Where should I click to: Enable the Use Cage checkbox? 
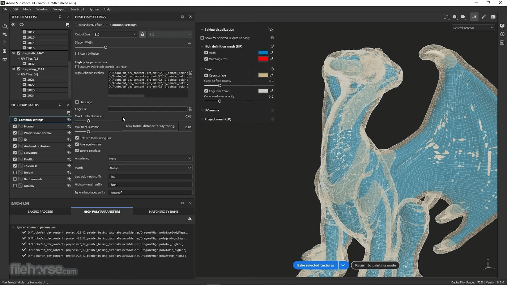point(77,102)
